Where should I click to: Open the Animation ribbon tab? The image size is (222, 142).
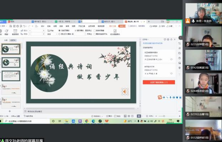55,26
